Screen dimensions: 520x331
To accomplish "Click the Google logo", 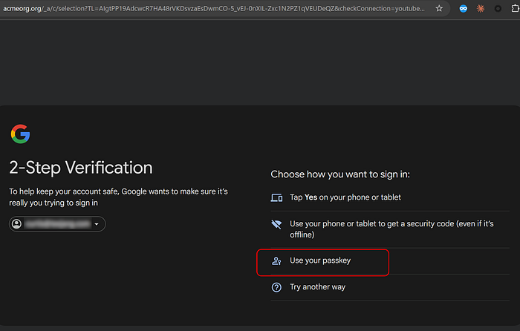I will [21, 134].
